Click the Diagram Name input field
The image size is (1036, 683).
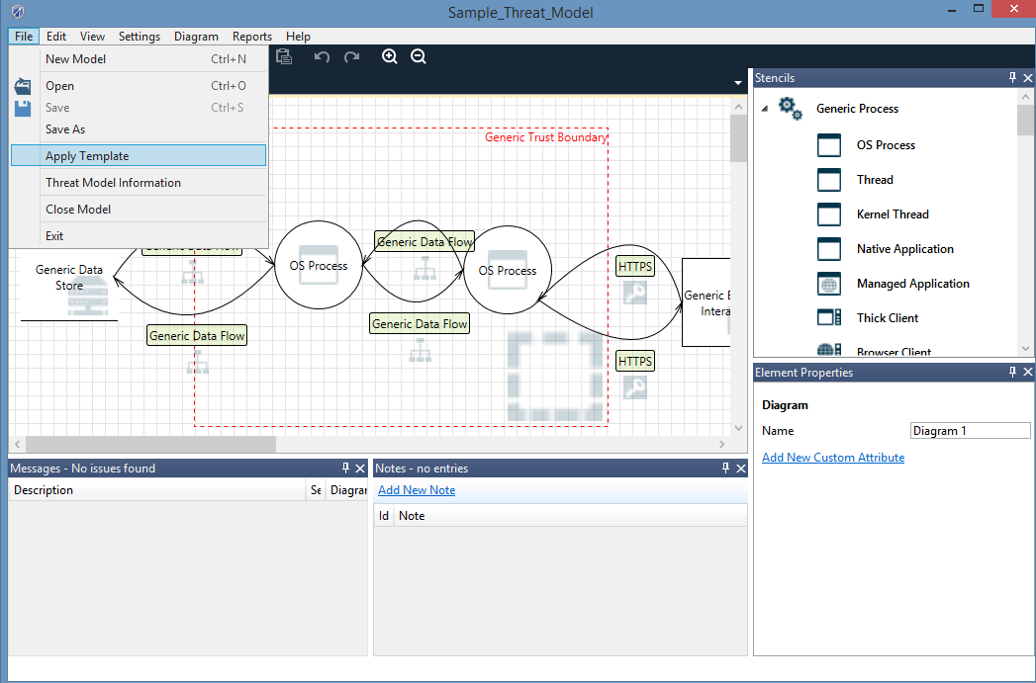coord(970,431)
